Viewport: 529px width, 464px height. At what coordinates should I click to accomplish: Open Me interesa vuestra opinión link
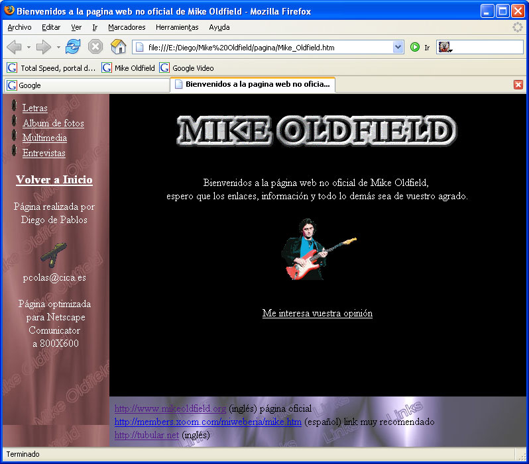pos(318,313)
